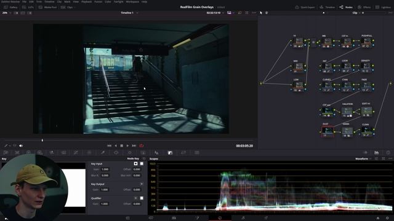Switch to the Fairlight page tab
This screenshot has width=394, height=221.
[x=243, y=218]
